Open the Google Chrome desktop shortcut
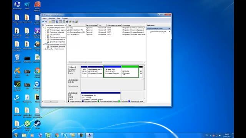Image resolution: width=246 pixels, height=138 pixels. pyautogui.click(x=37, y=72)
